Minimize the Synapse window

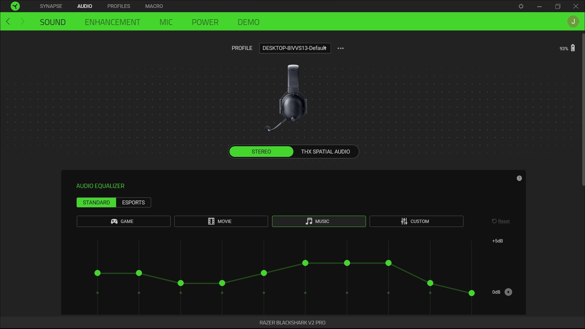(x=539, y=6)
